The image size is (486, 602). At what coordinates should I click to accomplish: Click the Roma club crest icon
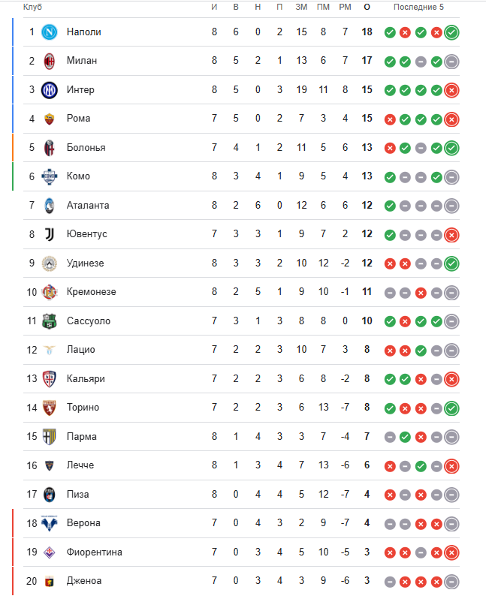(50, 119)
